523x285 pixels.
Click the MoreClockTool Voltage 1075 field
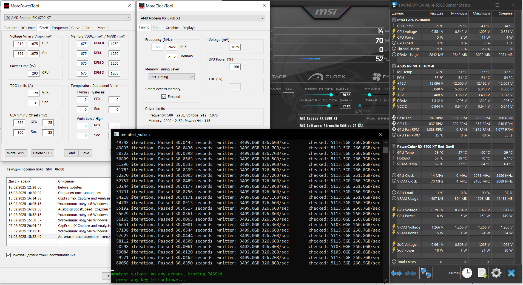point(235,47)
